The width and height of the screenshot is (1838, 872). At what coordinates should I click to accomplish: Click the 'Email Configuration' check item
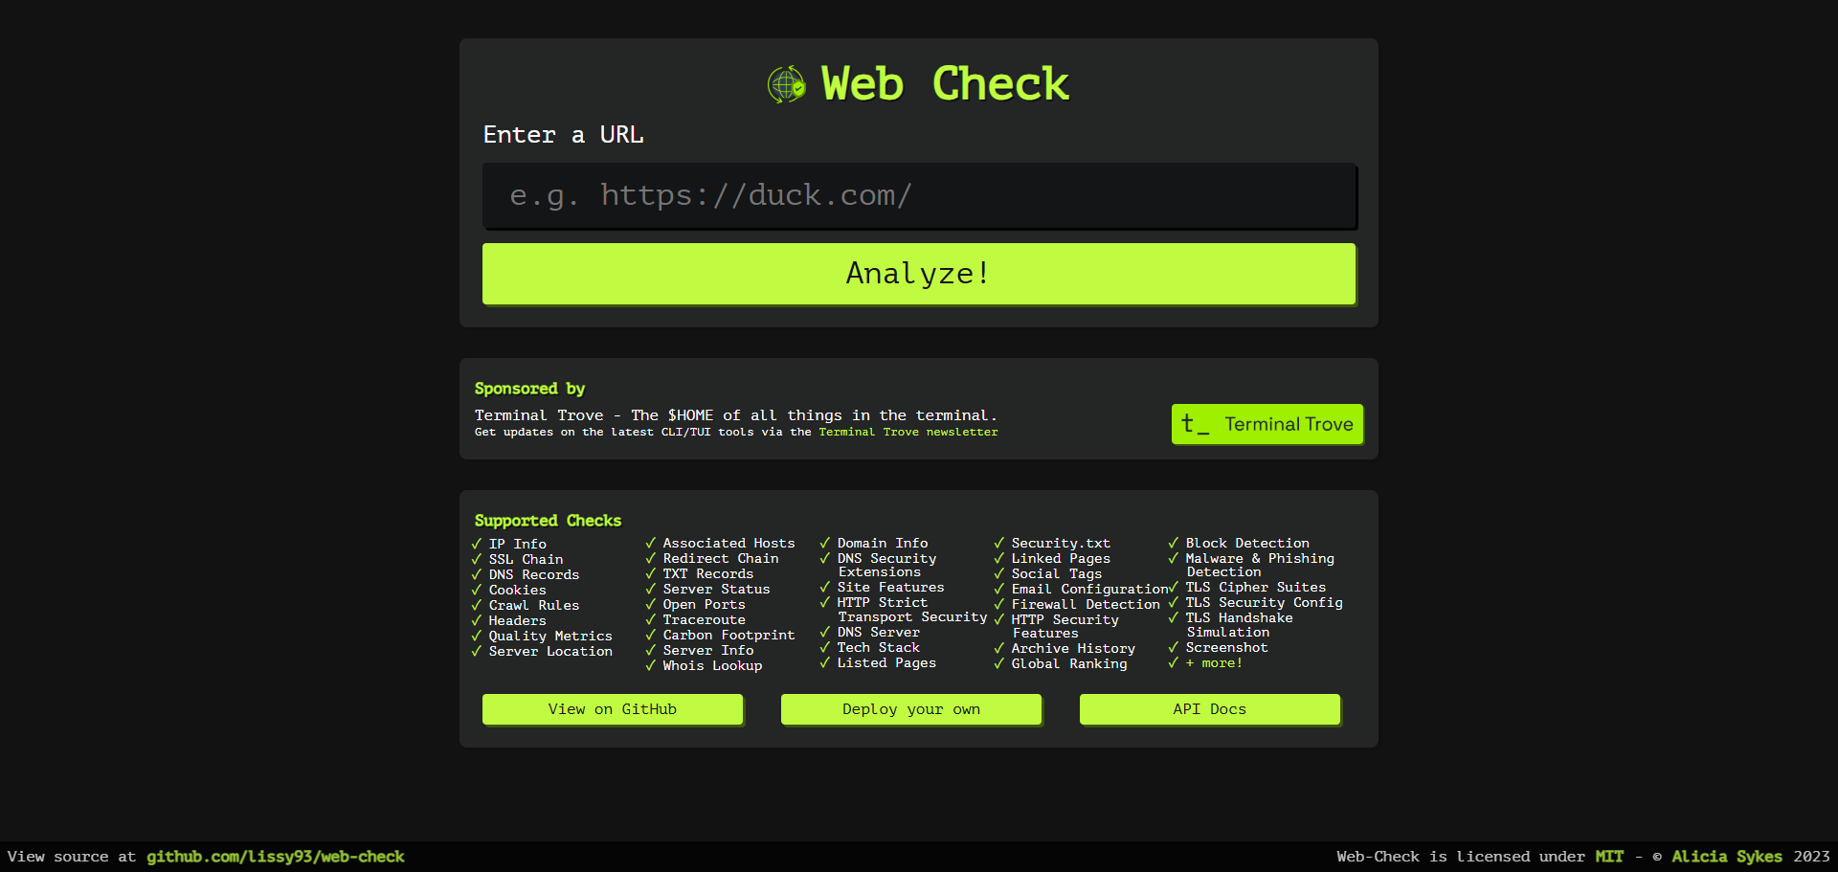tap(1089, 589)
